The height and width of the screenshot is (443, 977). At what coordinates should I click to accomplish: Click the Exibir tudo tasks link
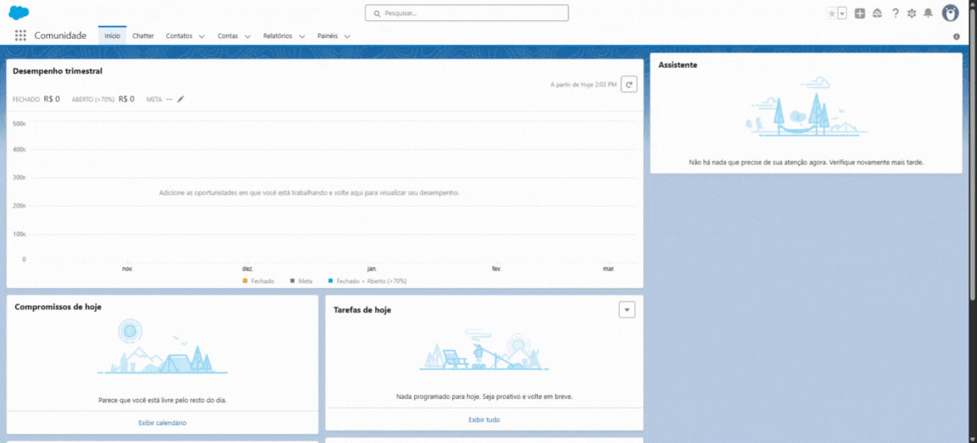click(x=483, y=419)
